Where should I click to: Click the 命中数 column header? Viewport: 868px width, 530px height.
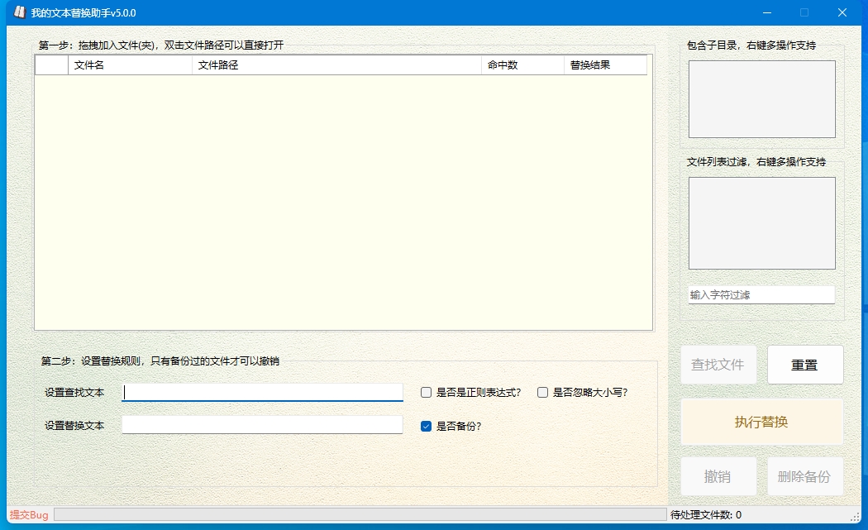click(522, 64)
